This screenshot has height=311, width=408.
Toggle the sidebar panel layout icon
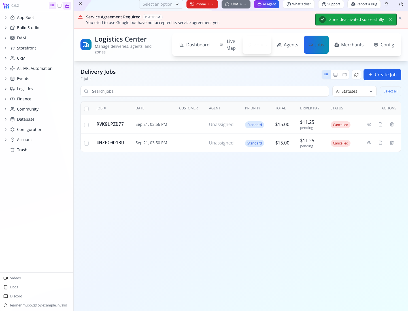(x=59, y=6)
